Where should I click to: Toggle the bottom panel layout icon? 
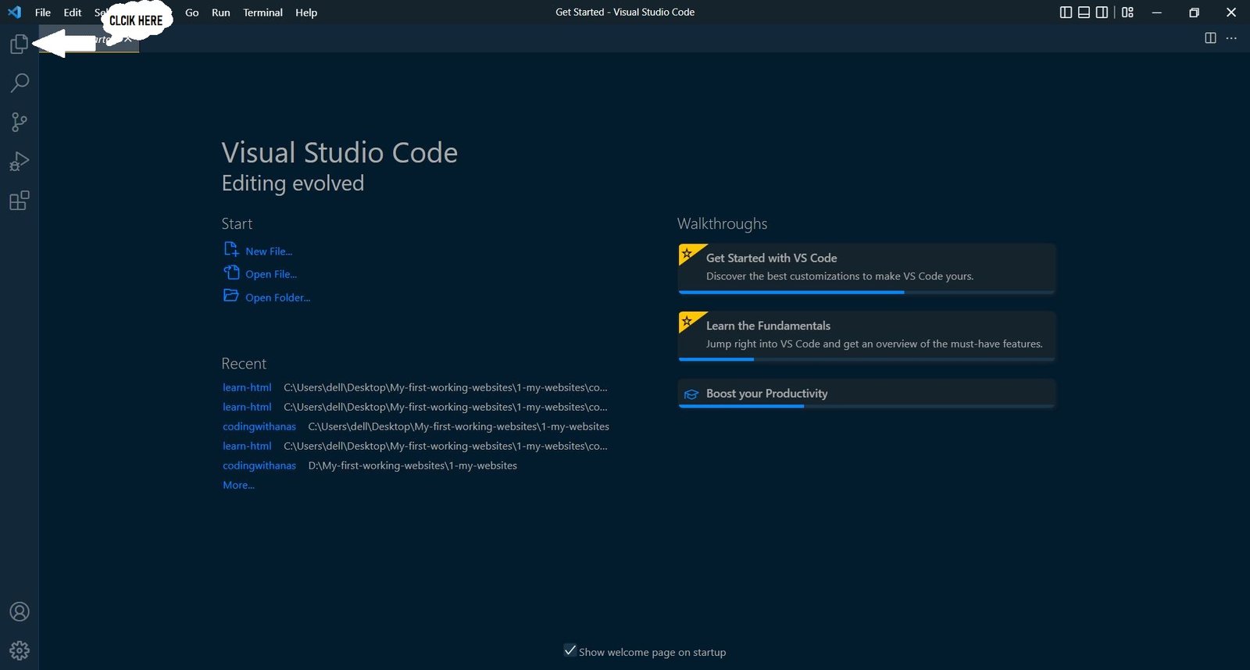[x=1084, y=12]
